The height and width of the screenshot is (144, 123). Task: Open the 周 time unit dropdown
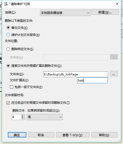(45, 117)
